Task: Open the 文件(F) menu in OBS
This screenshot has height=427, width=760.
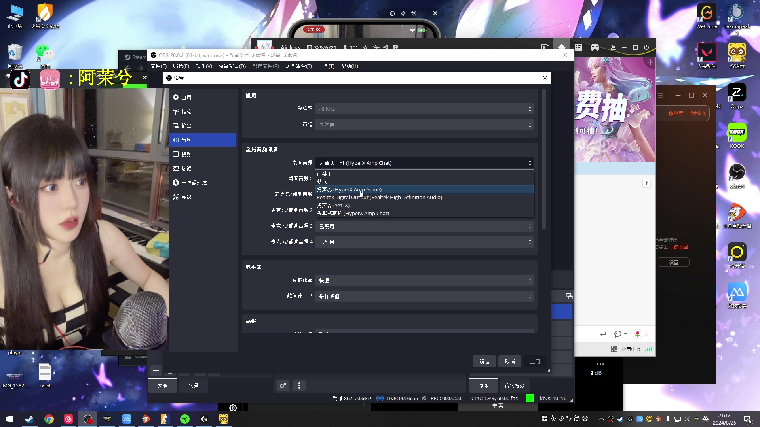Action: pyautogui.click(x=158, y=66)
